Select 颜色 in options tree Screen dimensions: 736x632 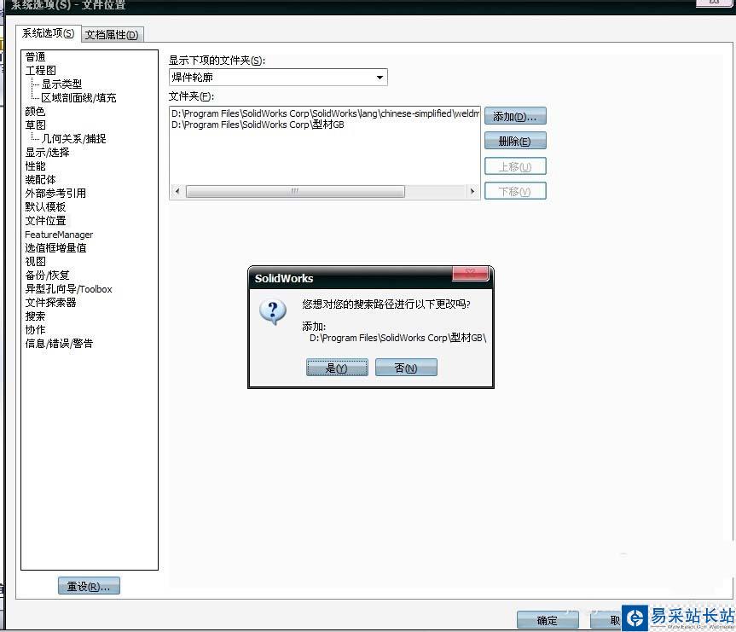click(35, 111)
